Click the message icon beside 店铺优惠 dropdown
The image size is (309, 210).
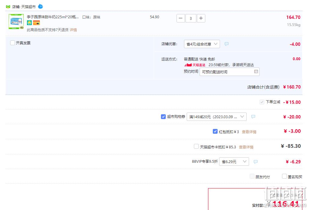click(227, 44)
